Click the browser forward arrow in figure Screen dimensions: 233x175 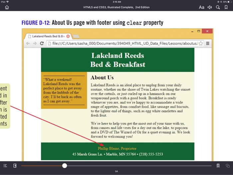[x=35, y=43]
